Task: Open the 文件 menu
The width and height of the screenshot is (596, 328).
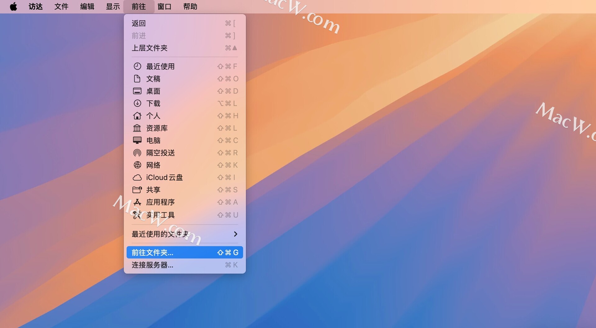Action: click(x=61, y=7)
